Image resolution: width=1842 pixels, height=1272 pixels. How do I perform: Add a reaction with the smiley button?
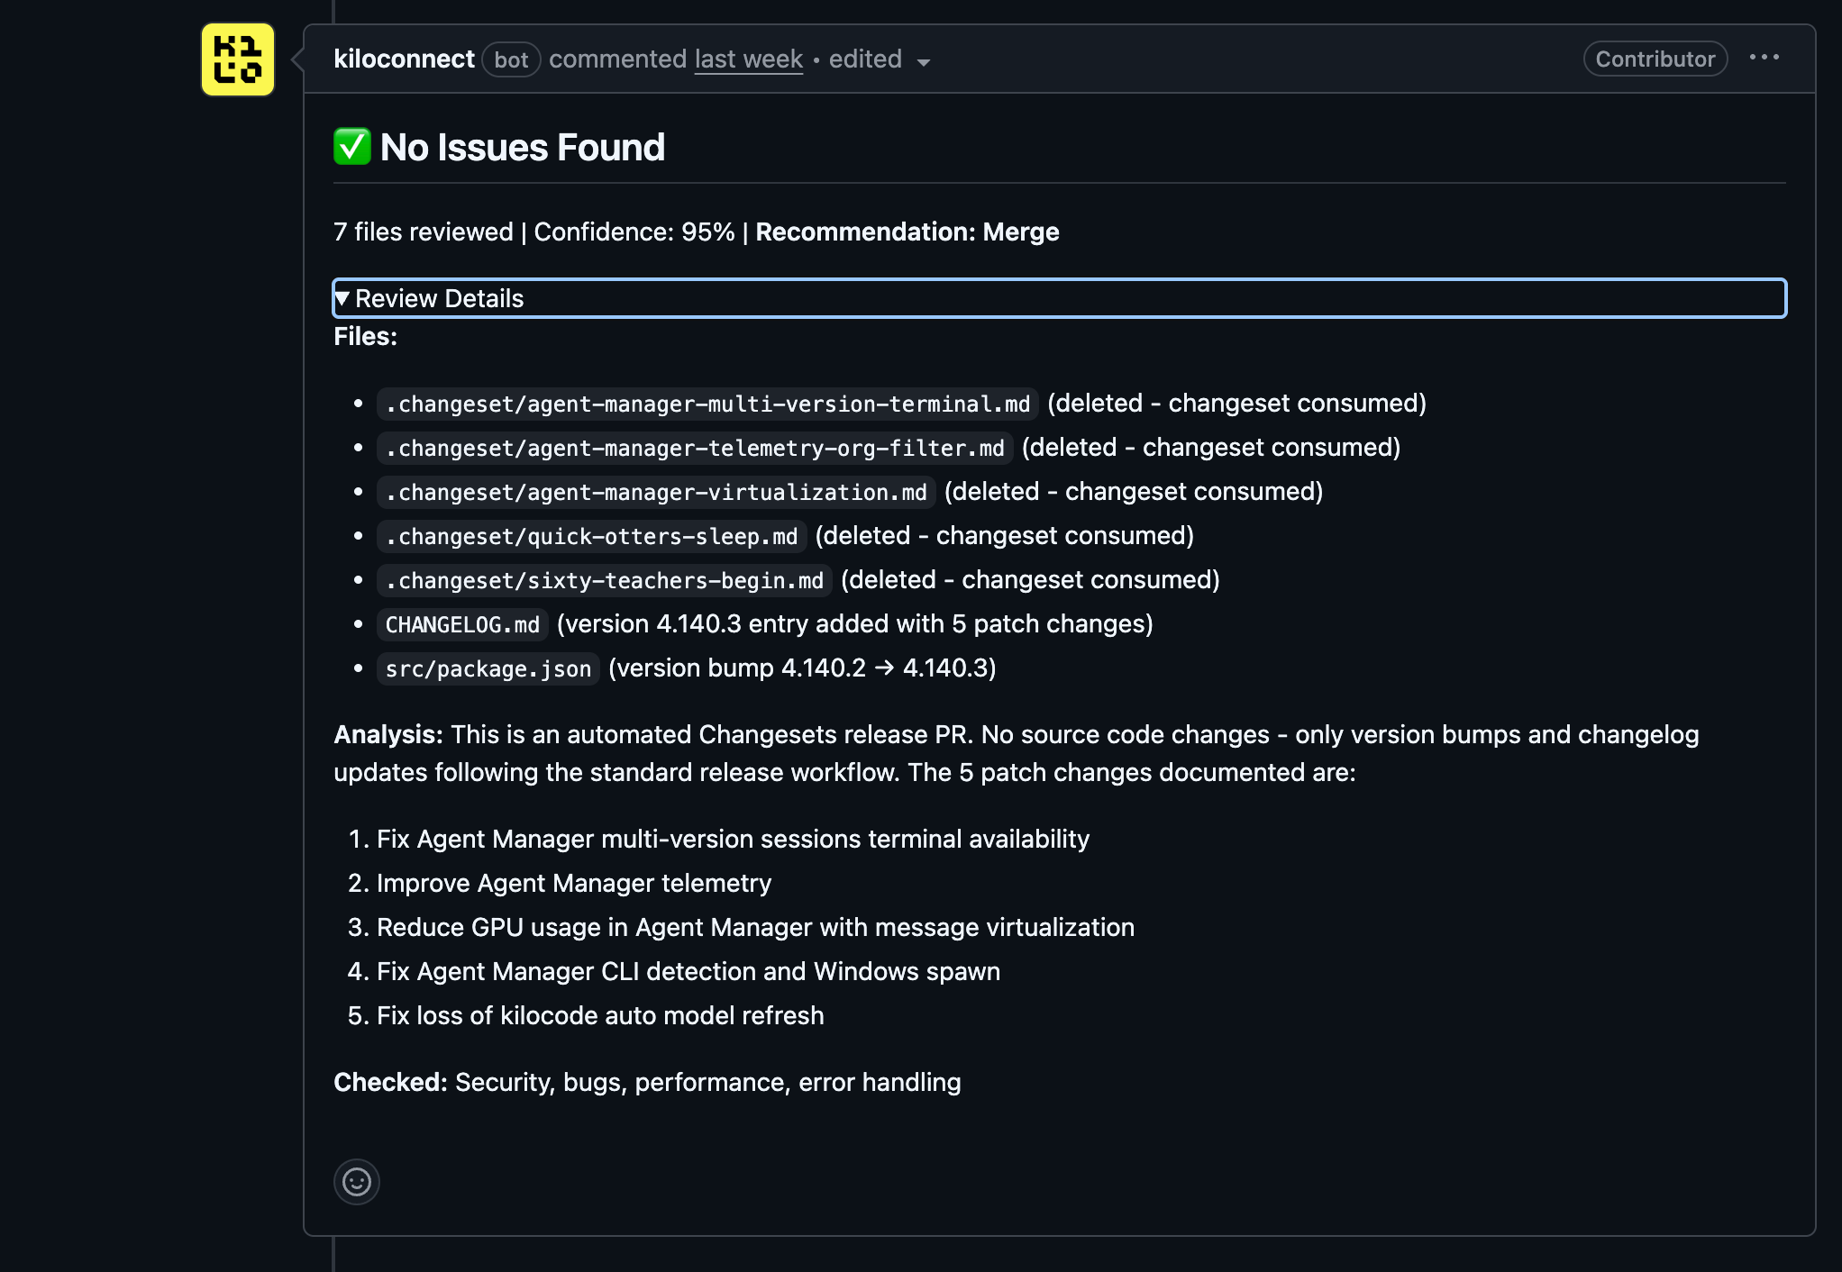tap(357, 1181)
